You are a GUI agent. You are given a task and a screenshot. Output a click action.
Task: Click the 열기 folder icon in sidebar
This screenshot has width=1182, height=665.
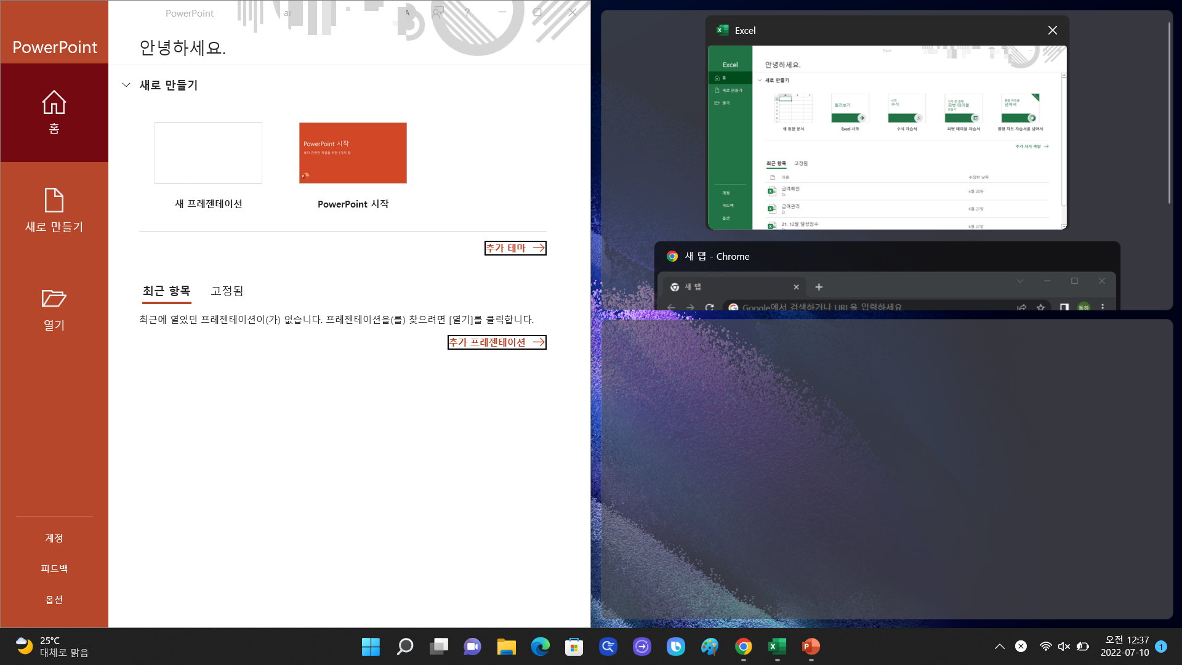[54, 299]
